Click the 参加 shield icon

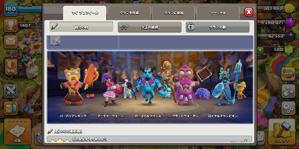[11, 67]
